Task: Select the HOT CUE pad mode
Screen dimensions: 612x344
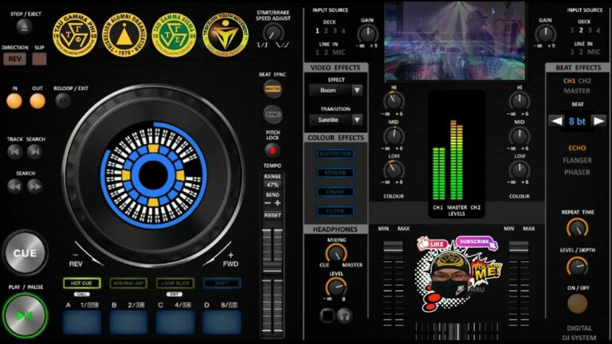Action: tap(80, 283)
